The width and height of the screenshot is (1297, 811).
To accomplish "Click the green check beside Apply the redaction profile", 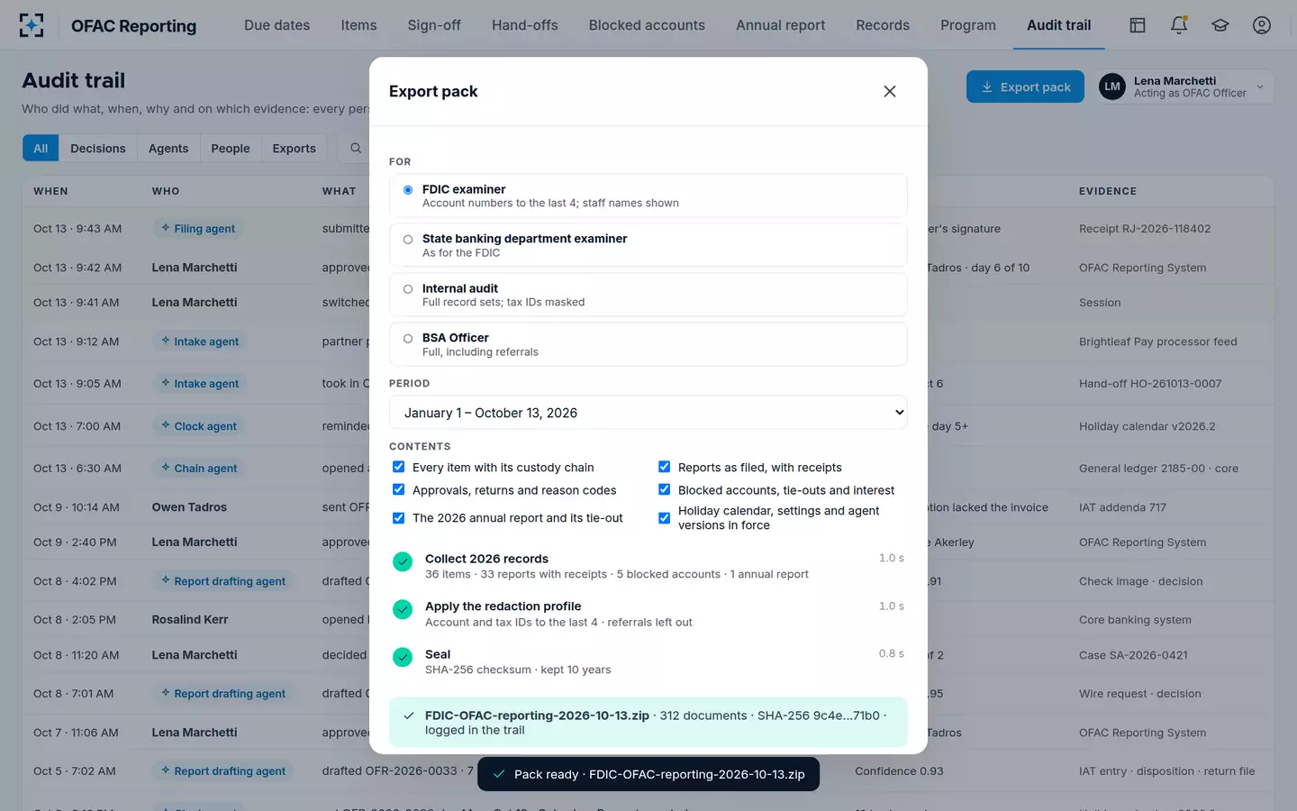I will tap(403, 610).
